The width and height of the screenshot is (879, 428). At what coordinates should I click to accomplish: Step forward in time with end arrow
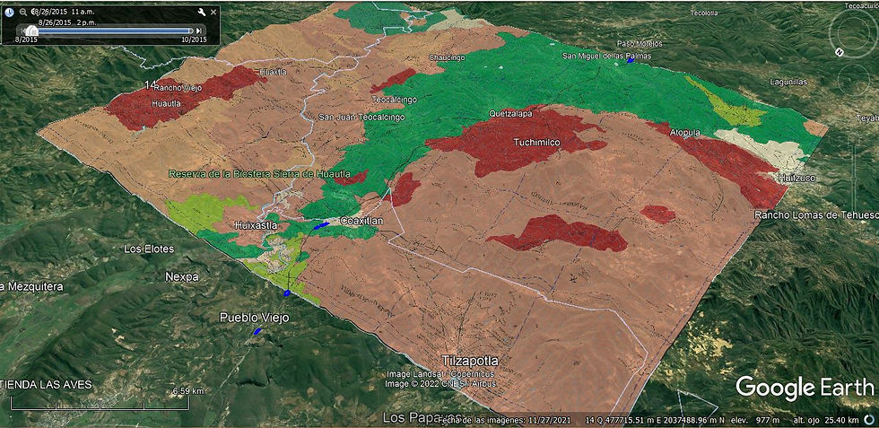[198, 31]
